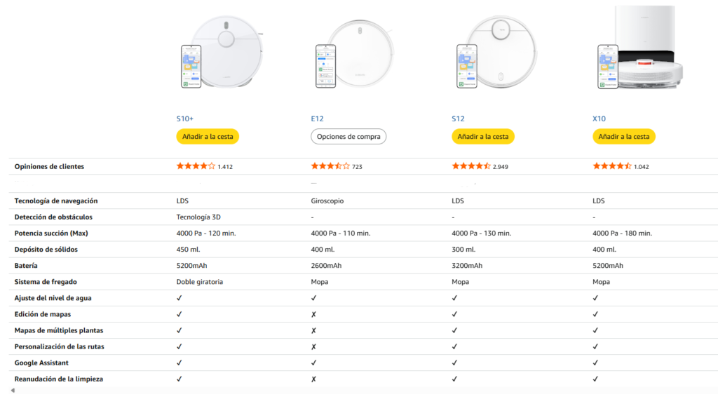
Task: Add the S10+ to the basket
Action: [x=208, y=136]
